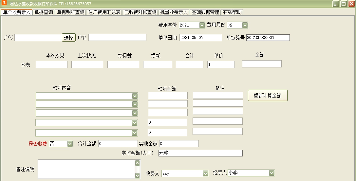Click the fifth 备注 field
This screenshot has height=181, width=356.
[x=218, y=131]
